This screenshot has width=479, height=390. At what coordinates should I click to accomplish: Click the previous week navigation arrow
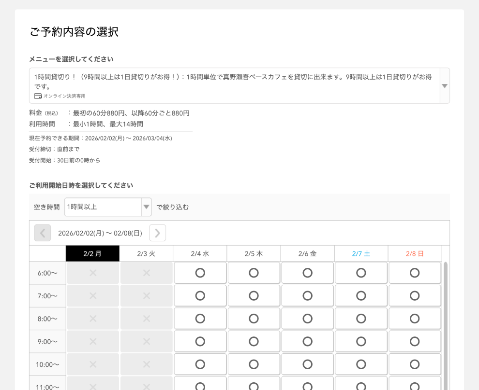click(43, 233)
